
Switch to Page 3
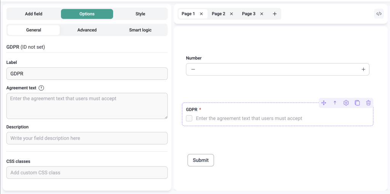(x=249, y=14)
